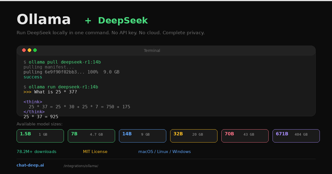This screenshot has height=174, width=332.
Task: Open the 32B model option
Action: click(x=194, y=136)
